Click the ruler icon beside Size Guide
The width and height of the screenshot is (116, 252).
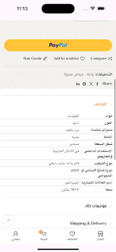[45, 59]
